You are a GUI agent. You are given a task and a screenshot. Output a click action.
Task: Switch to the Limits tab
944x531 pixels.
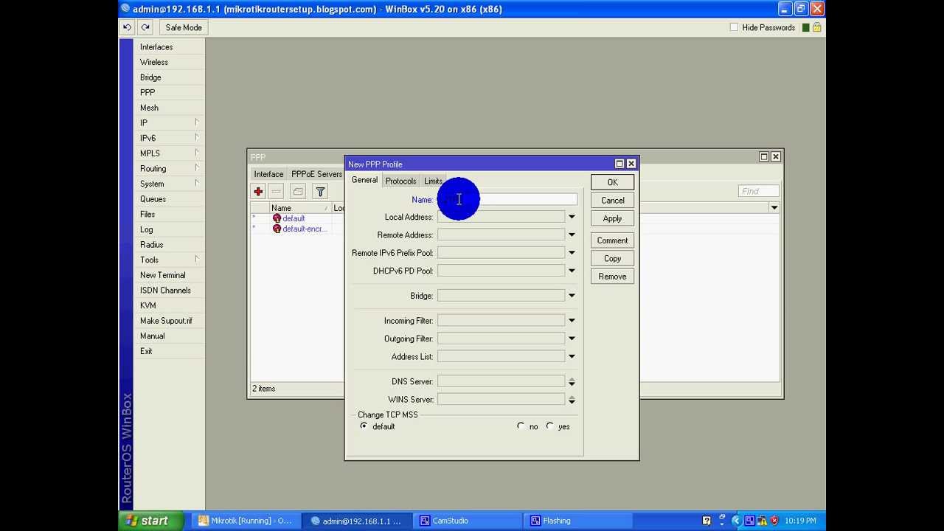433,181
